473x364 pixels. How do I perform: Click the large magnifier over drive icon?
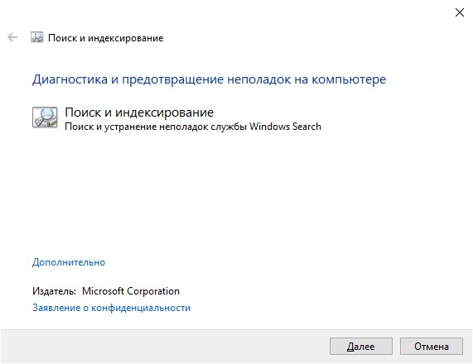(x=45, y=117)
